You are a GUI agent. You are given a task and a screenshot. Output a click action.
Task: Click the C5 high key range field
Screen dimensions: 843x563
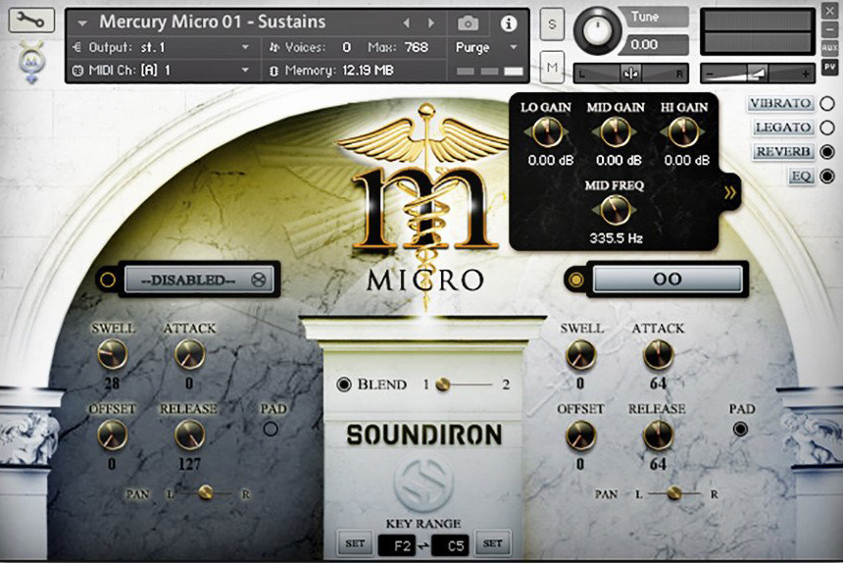[x=450, y=545]
